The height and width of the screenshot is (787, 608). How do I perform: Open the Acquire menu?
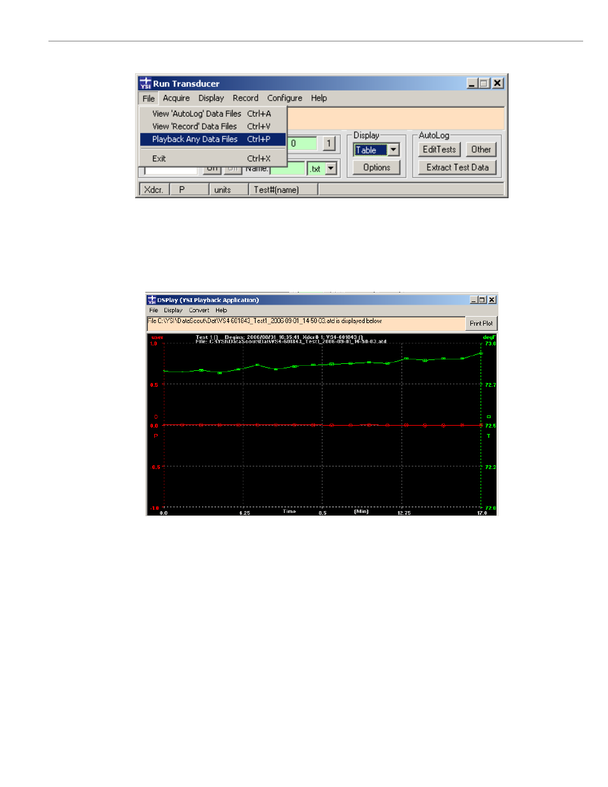coord(176,98)
